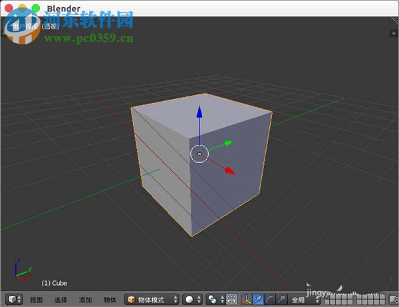Image resolution: width=399 pixels, height=307 pixels.
Task: Close the Blender window with red button
Action: (9, 8)
